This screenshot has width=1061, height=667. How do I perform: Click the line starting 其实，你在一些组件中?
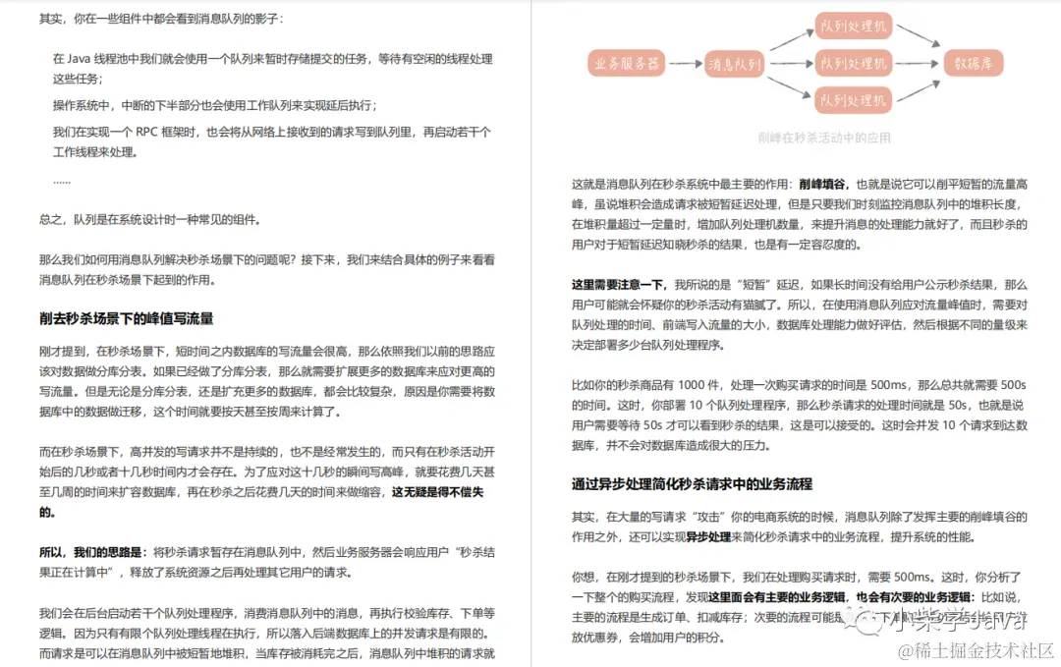(x=161, y=19)
